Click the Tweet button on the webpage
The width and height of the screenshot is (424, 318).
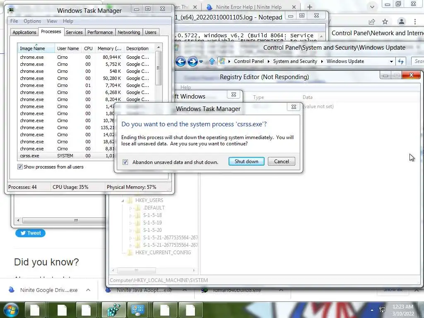pos(30,233)
